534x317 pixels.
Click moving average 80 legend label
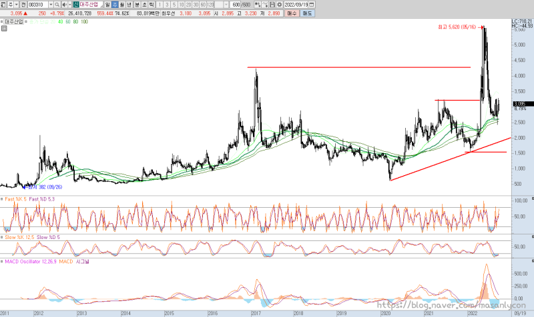(75, 22)
